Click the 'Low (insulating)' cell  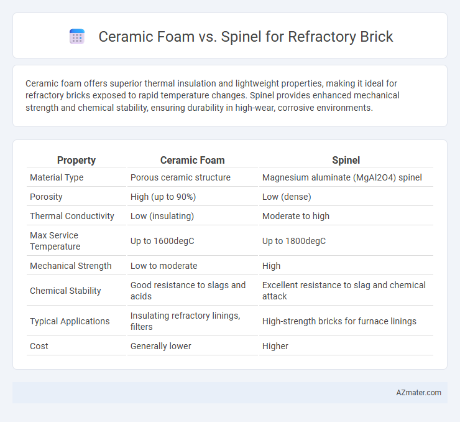(x=162, y=216)
